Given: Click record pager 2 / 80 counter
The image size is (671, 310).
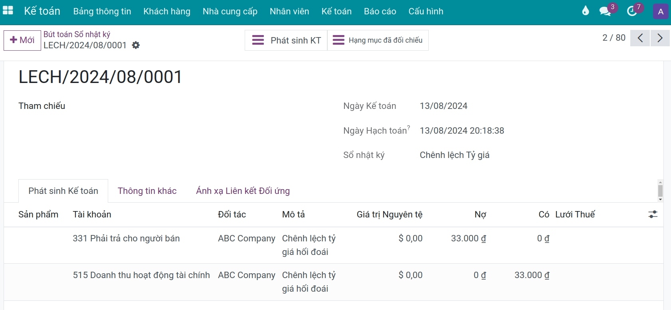Looking at the screenshot, I should tap(614, 38).
